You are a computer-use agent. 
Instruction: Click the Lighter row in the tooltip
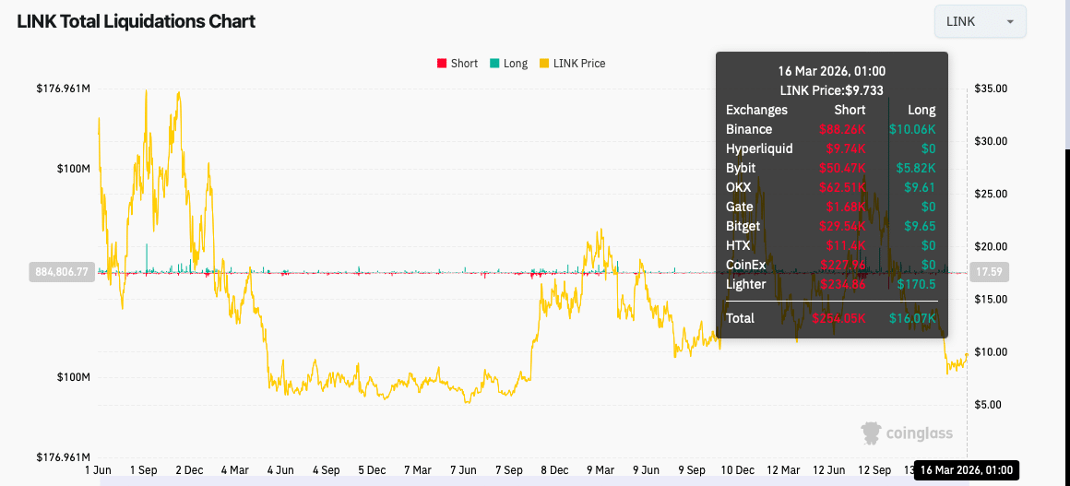point(830,284)
